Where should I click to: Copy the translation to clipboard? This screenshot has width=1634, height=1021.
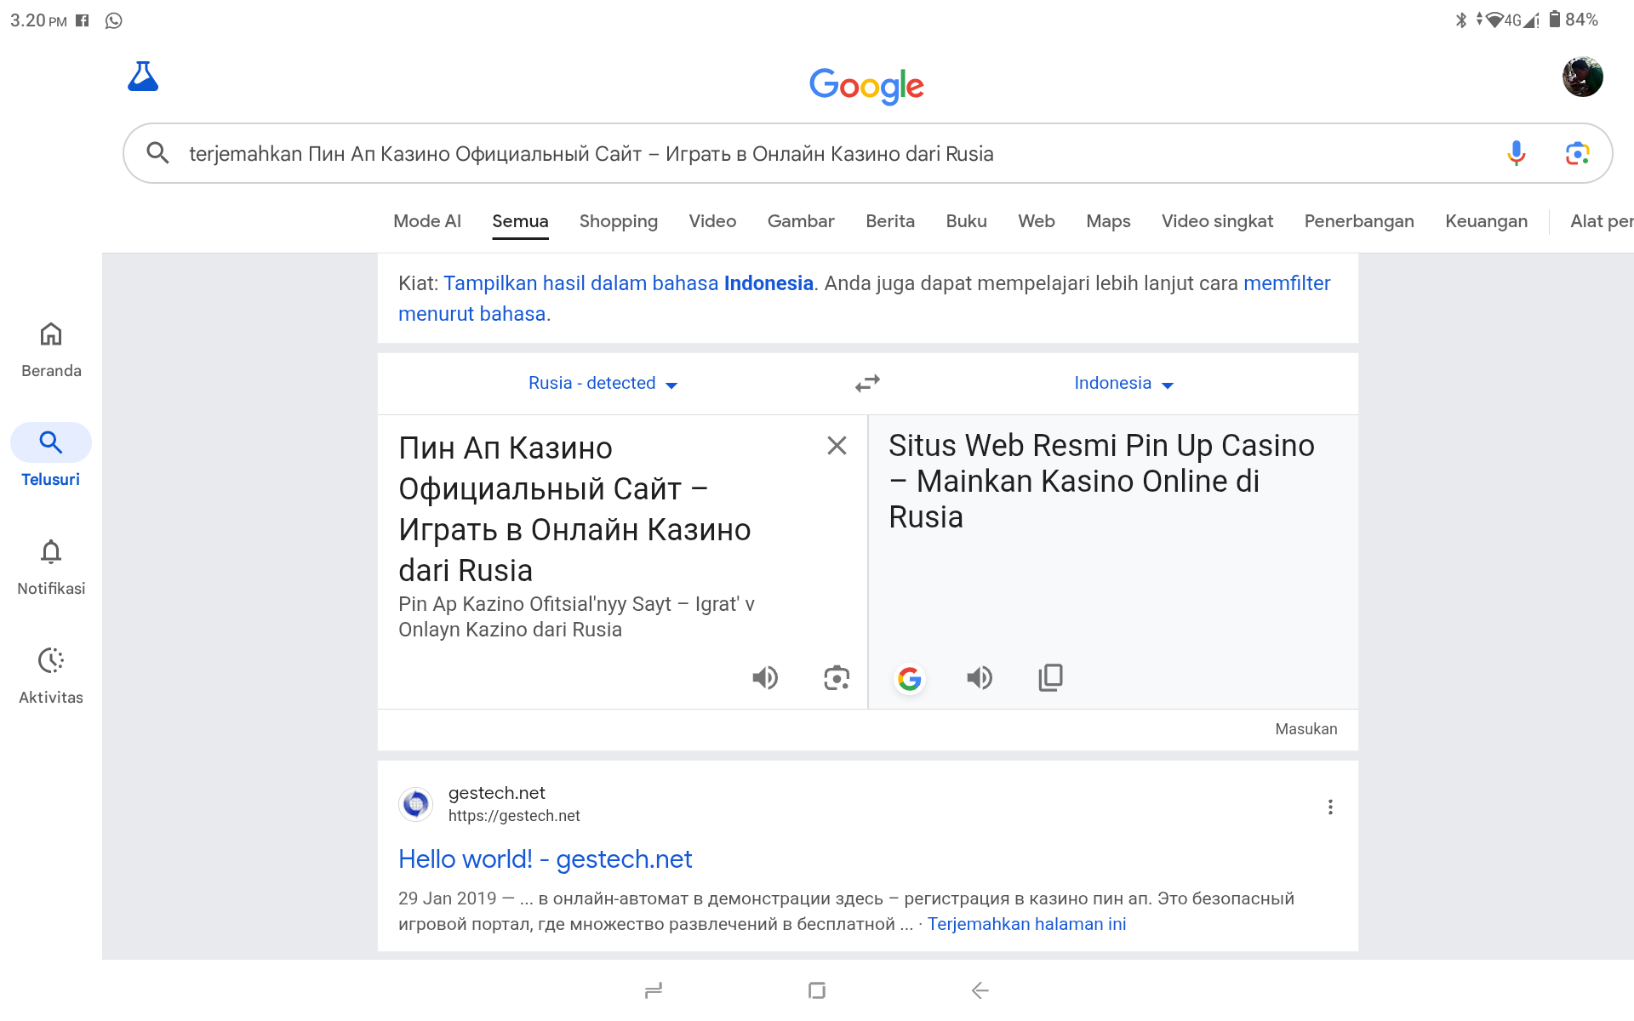point(1051,678)
